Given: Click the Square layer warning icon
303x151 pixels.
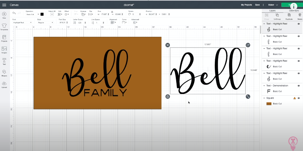Looking at the screenshot, I should point(294,98).
